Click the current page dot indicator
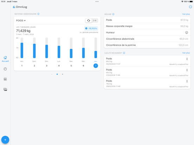 [x=57, y=74]
